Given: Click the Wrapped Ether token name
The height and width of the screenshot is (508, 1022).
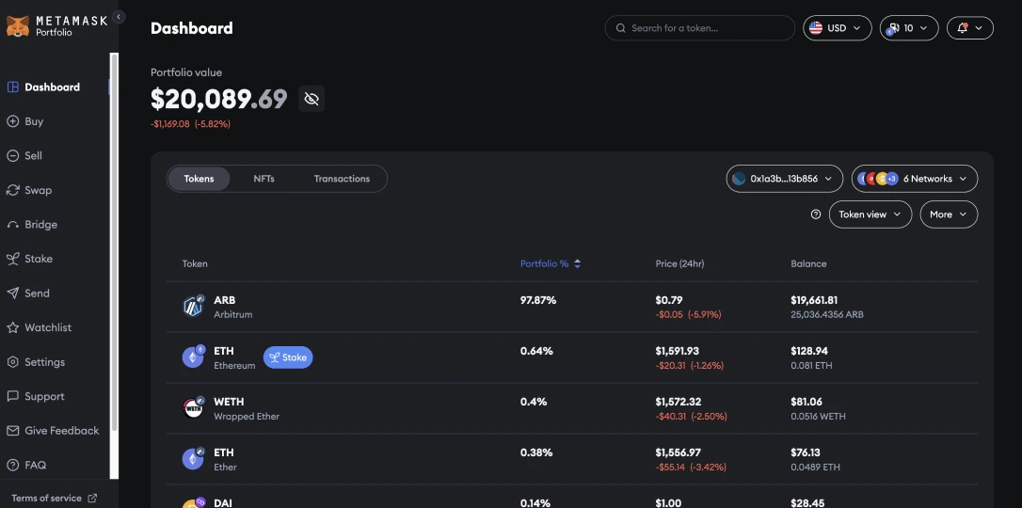Looking at the screenshot, I should pos(247,416).
